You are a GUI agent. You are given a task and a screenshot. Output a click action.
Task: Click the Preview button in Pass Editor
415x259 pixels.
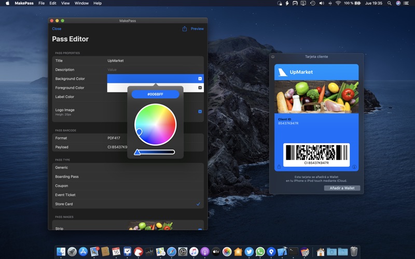coord(197,28)
